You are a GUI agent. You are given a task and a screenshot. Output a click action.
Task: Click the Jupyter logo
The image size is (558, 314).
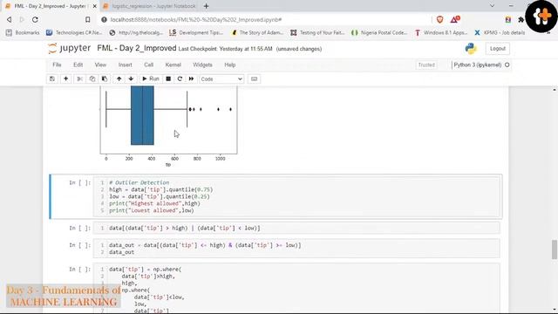(x=70, y=49)
